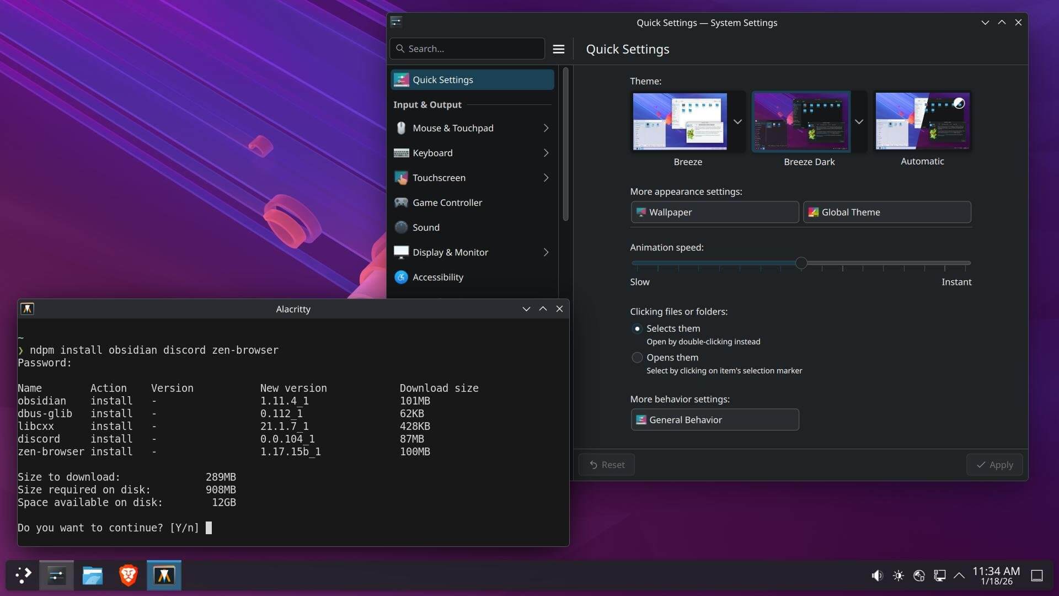Open the Accessibility settings entry
The width and height of the screenshot is (1059, 596).
pos(437,277)
